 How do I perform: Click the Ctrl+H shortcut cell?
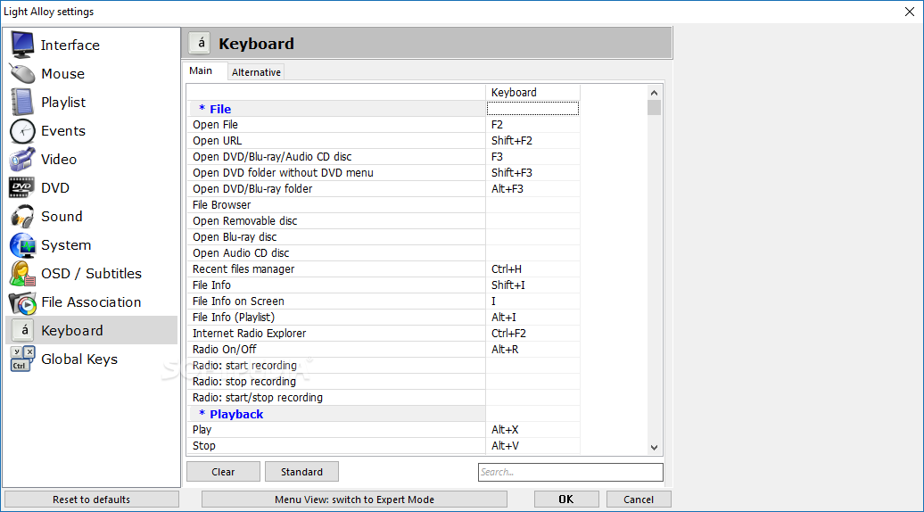(x=532, y=268)
